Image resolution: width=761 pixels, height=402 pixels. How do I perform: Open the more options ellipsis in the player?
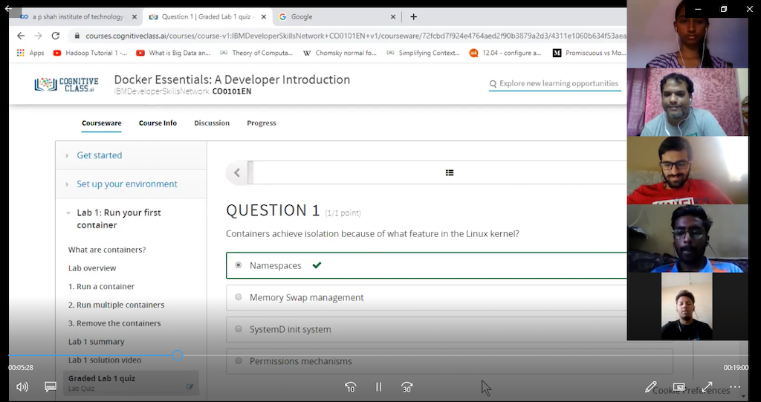pos(735,387)
